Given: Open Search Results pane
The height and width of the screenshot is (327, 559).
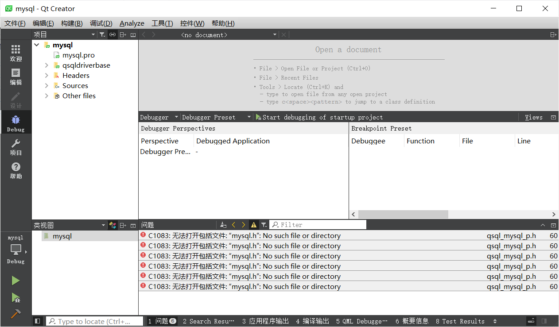Looking at the screenshot, I should [x=209, y=321].
